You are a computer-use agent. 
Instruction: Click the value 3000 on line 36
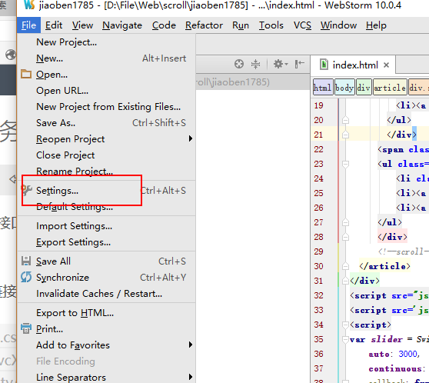click(407, 354)
